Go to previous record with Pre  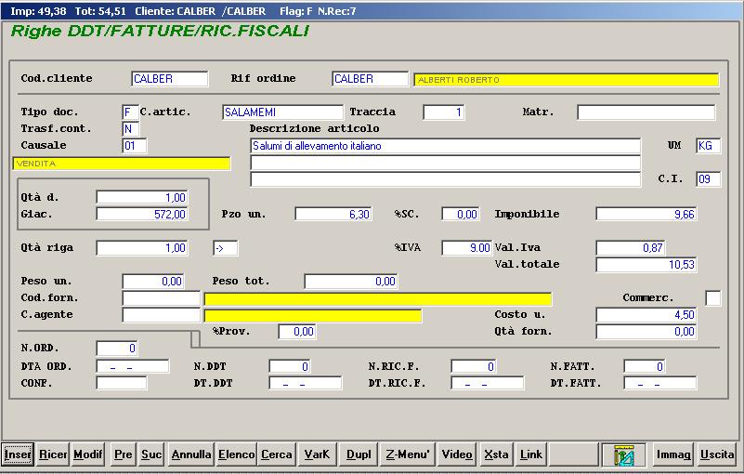click(x=123, y=454)
